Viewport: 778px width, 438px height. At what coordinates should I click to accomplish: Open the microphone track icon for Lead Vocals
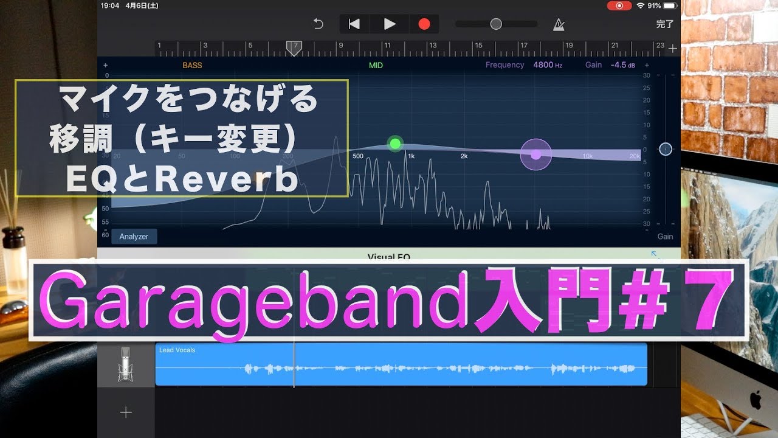tap(126, 364)
